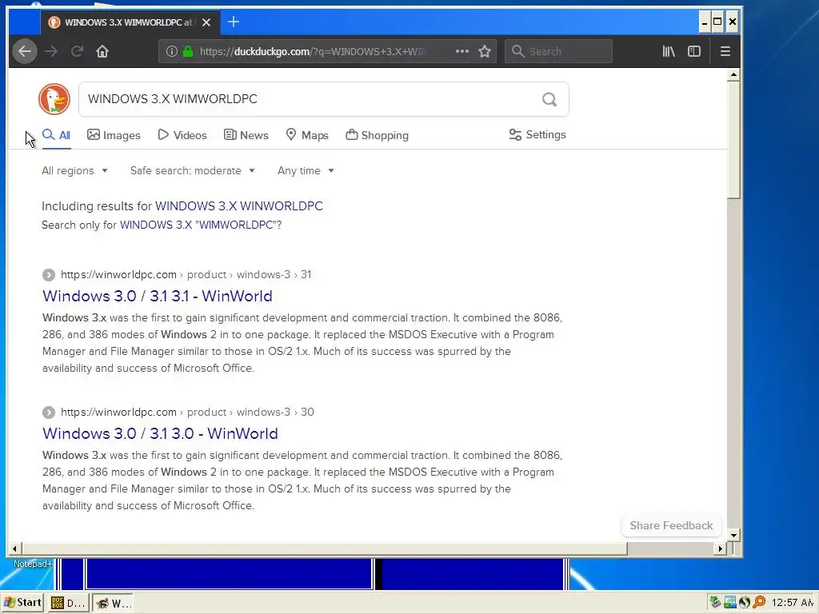Click the favicon beside the windows-3 › 31 result

point(49,275)
